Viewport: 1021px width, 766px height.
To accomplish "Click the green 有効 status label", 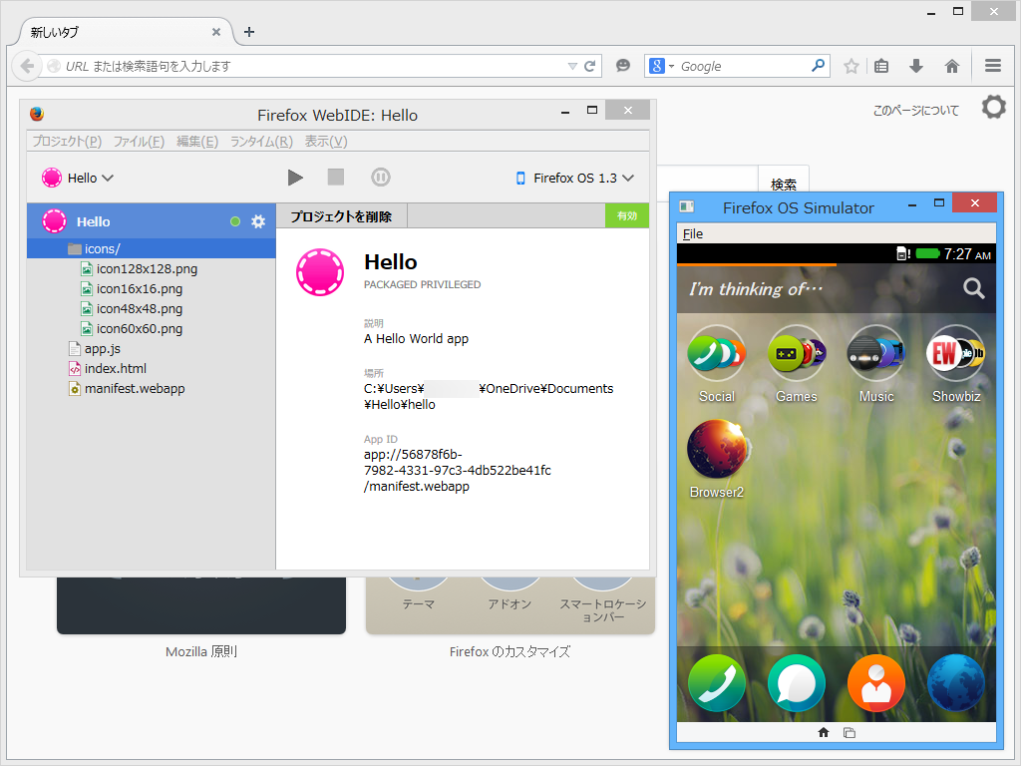I will 627,215.
